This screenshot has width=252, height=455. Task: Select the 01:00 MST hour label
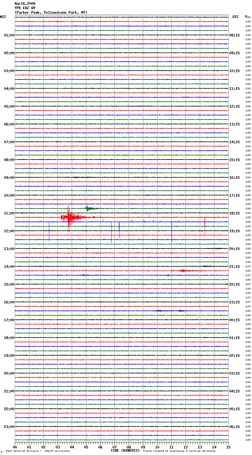point(9,35)
